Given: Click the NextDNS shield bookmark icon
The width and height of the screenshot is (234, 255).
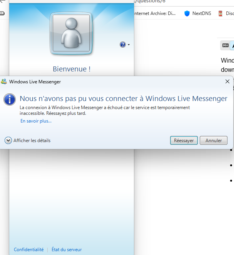Looking at the screenshot, I should (187, 13).
